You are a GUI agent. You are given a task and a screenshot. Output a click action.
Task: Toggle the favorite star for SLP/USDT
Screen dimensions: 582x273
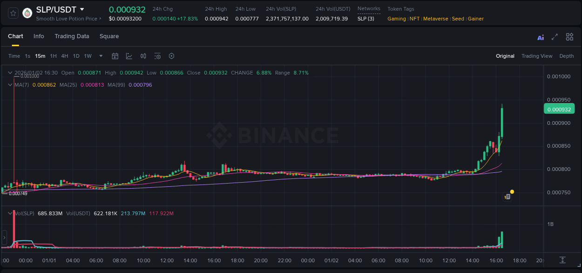[x=13, y=13]
